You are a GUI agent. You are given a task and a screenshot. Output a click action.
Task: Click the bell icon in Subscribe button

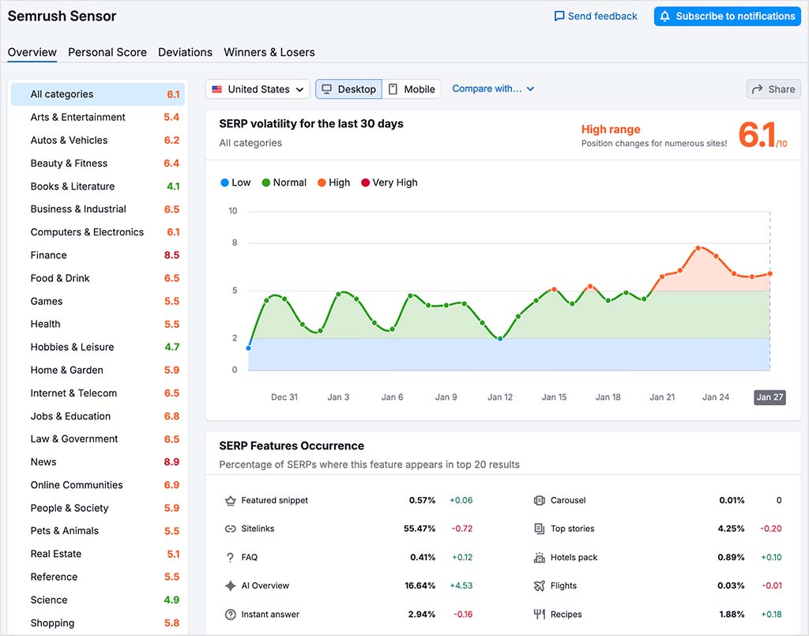point(665,16)
